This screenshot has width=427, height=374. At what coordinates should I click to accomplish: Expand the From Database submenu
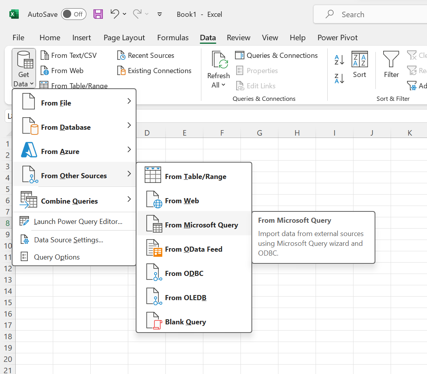(x=74, y=127)
